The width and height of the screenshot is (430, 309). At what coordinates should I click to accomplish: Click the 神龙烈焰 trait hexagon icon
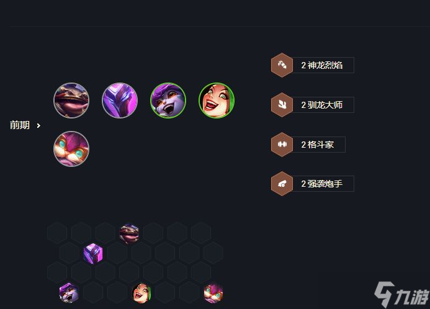pyautogui.click(x=282, y=65)
